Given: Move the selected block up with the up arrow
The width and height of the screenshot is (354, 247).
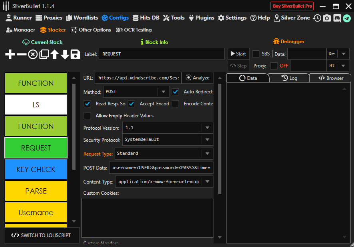Looking at the screenshot, I should (x=54, y=54).
